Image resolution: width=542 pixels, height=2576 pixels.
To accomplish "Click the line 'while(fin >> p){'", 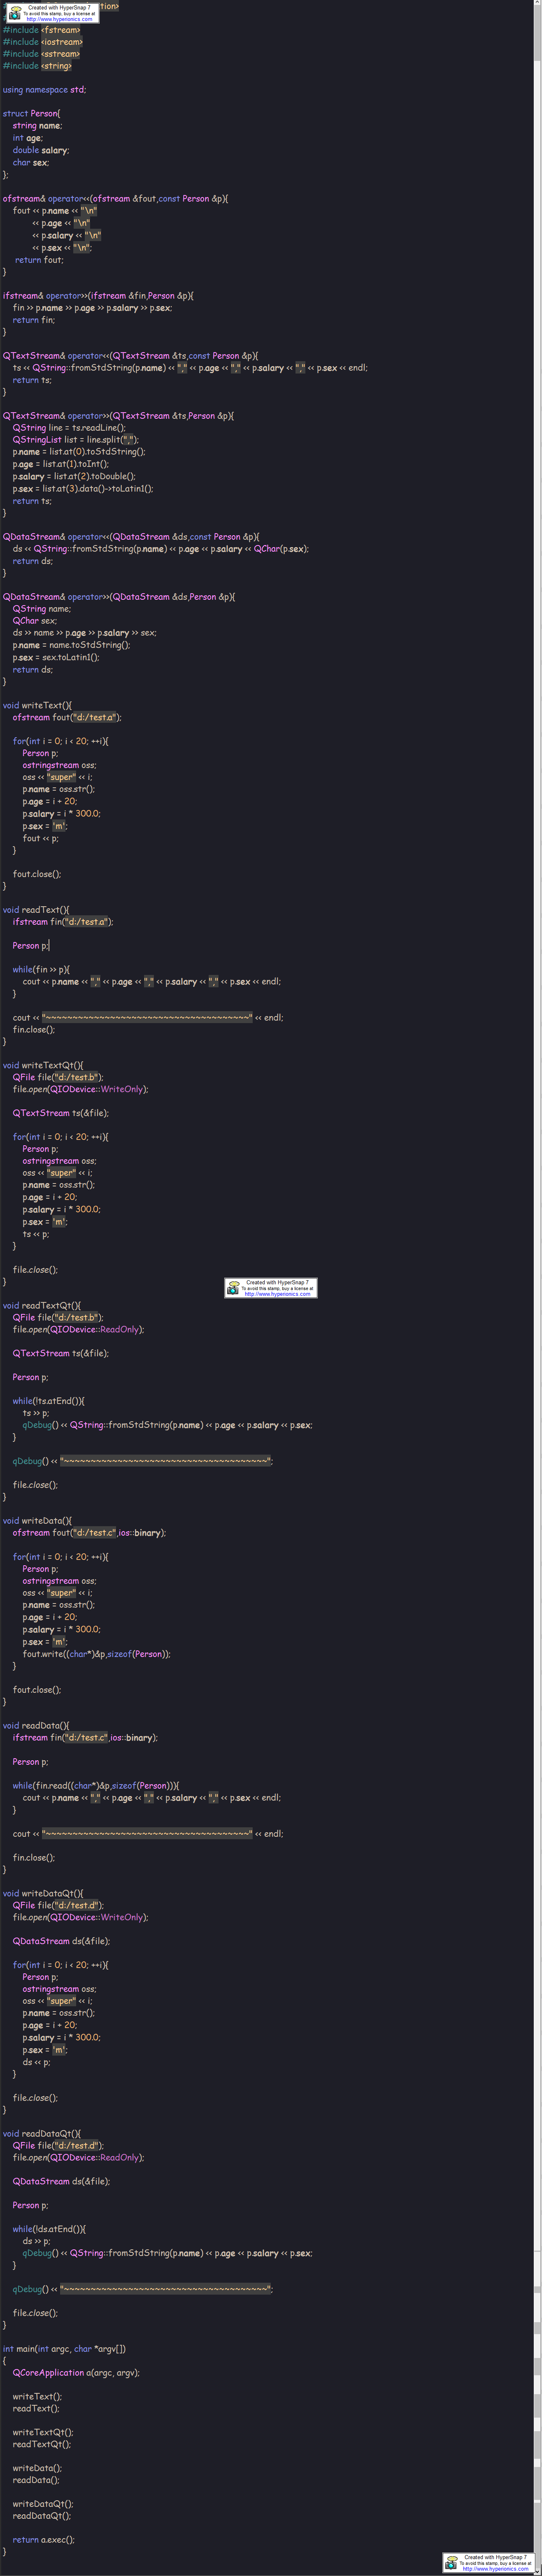I will coord(42,970).
